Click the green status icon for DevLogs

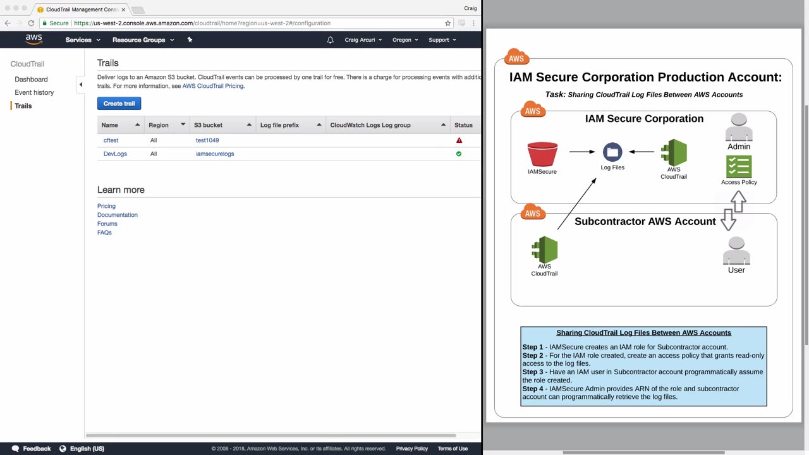459,154
